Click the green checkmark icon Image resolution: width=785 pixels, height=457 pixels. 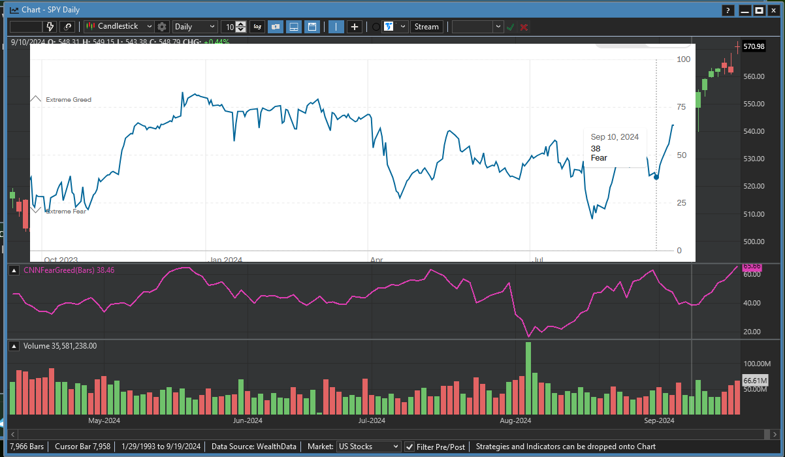[511, 27]
